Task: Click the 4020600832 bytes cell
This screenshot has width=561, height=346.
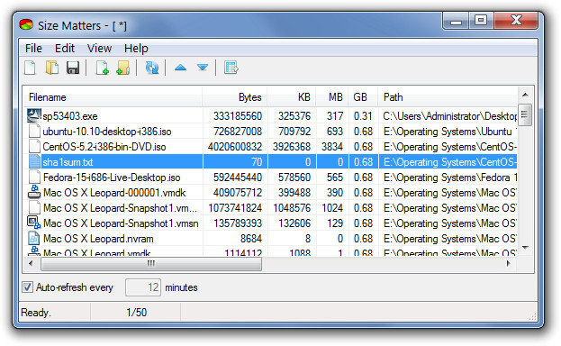Action: point(235,147)
